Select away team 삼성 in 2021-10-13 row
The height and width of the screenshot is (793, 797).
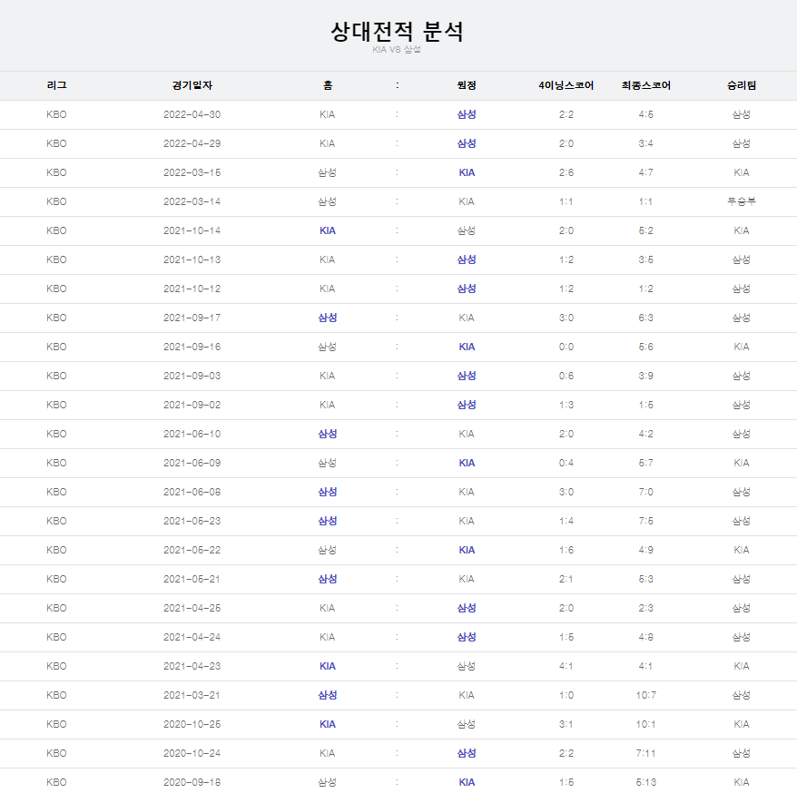467,259
